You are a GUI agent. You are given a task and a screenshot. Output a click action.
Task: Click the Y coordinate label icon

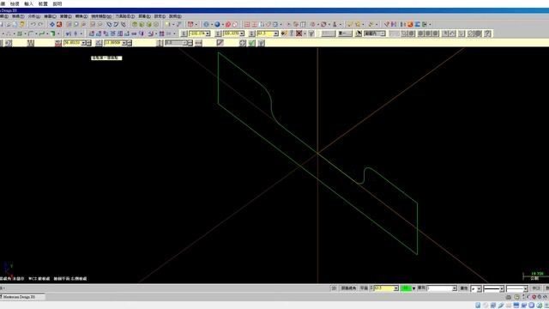click(x=218, y=33)
